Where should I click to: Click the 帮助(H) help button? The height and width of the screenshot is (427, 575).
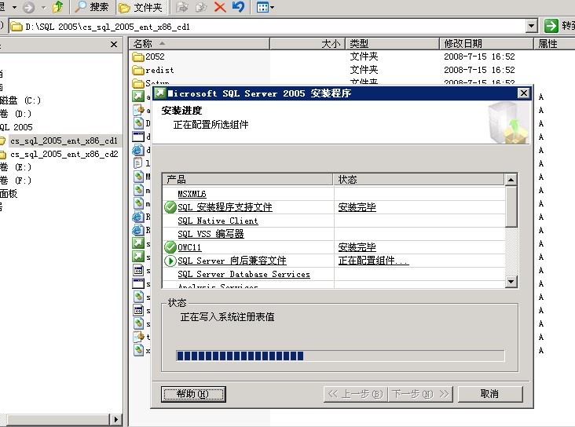[x=193, y=394]
